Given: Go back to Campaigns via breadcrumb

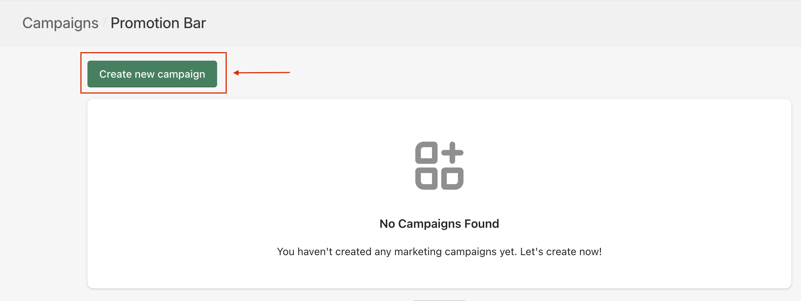Looking at the screenshot, I should [60, 23].
